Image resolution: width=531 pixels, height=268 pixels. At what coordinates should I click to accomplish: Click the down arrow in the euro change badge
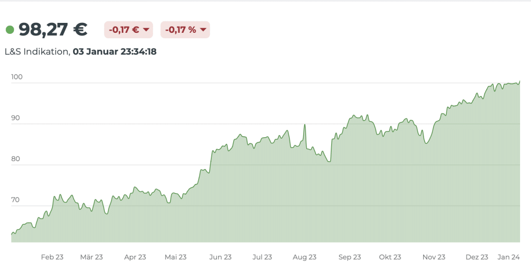(x=146, y=30)
